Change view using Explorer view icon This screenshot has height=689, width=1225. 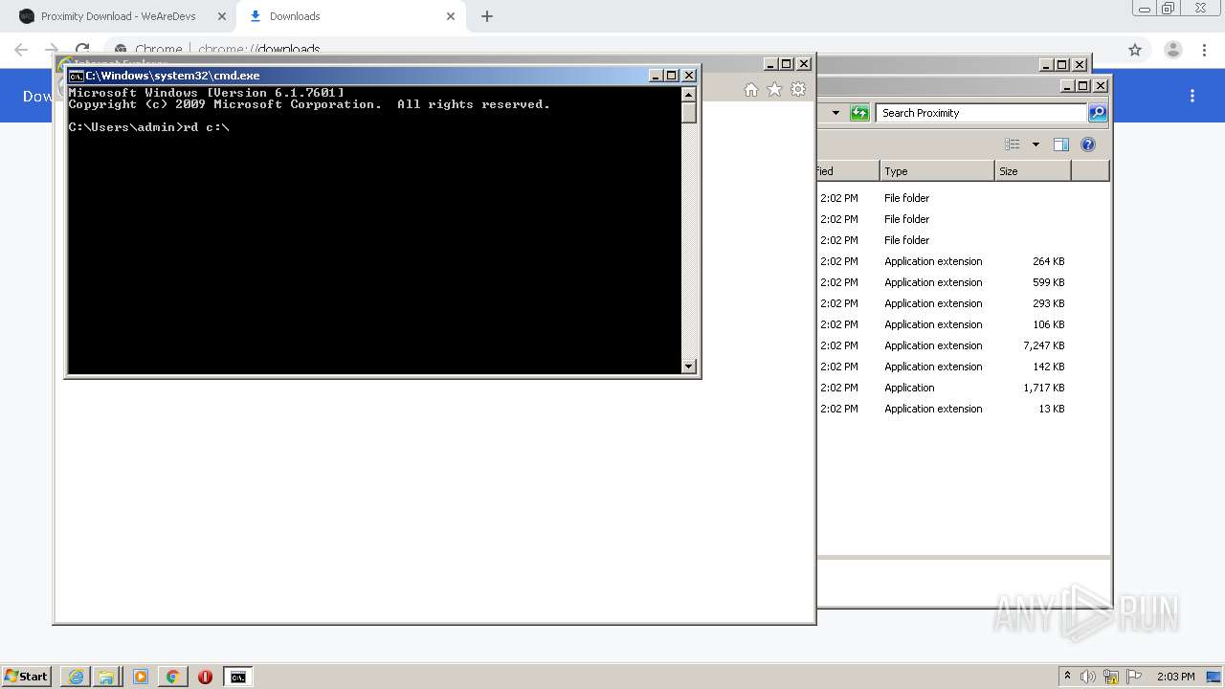click(x=1013, y=144)
